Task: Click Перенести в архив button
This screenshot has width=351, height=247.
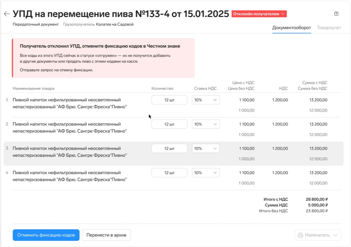Action: tap(106, 235)
